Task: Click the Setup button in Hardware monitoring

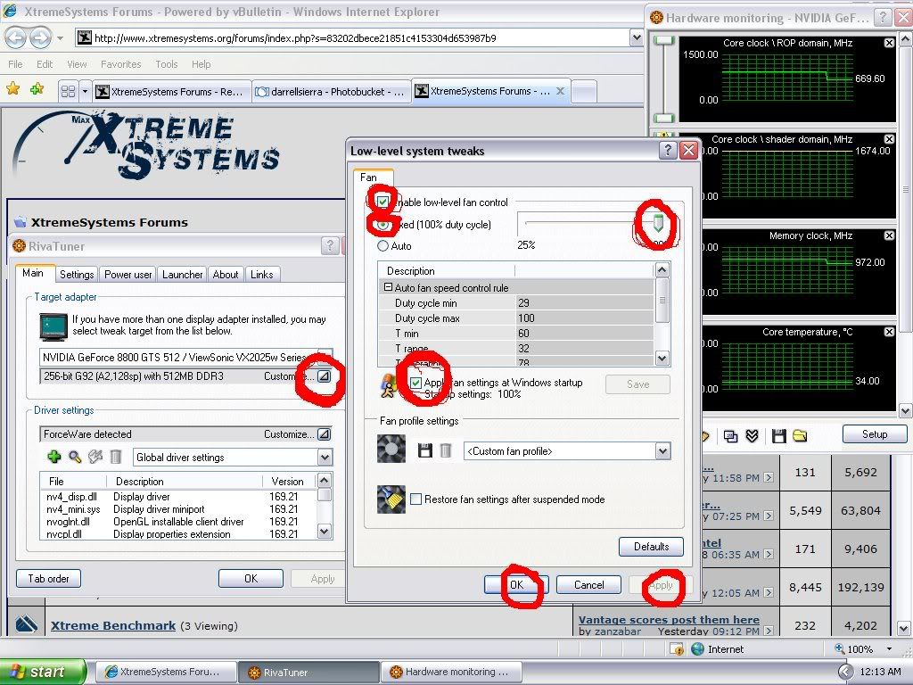Action: click(x=874, y=434)
